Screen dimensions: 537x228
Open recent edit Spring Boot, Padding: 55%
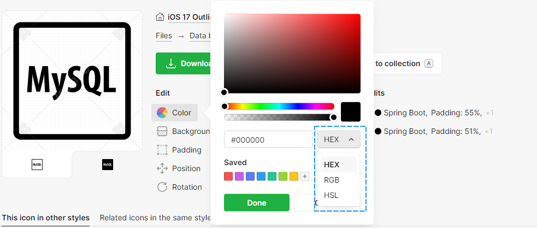pyautogui.click(x=434, y=113)
